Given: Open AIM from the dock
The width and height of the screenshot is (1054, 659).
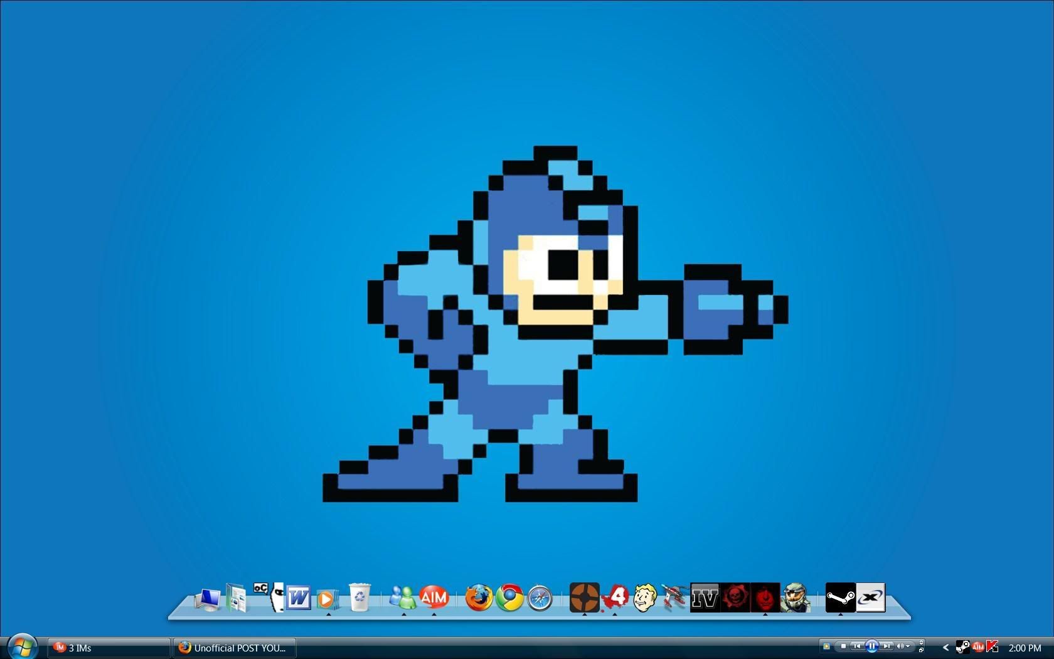Looking at the screenshot, I should 434,597.
